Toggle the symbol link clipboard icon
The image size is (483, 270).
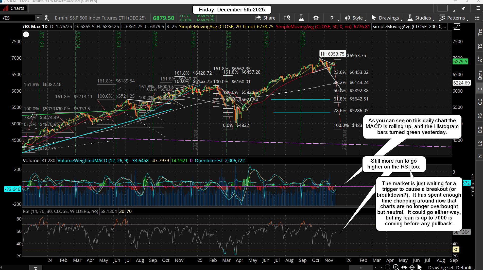[47, 18]
